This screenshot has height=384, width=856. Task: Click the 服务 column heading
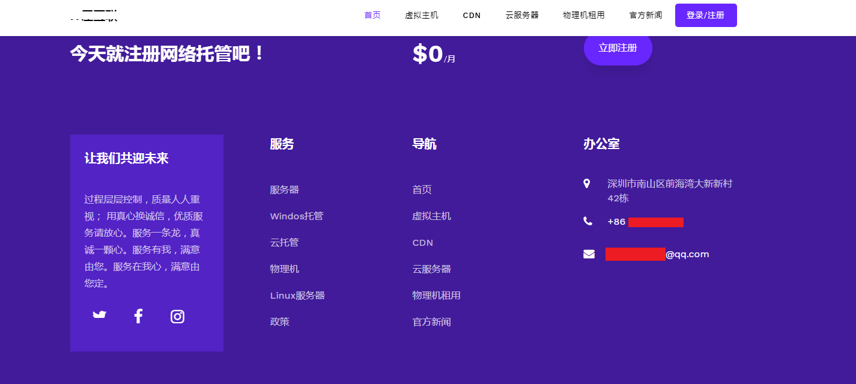click(x=282, y=144)
